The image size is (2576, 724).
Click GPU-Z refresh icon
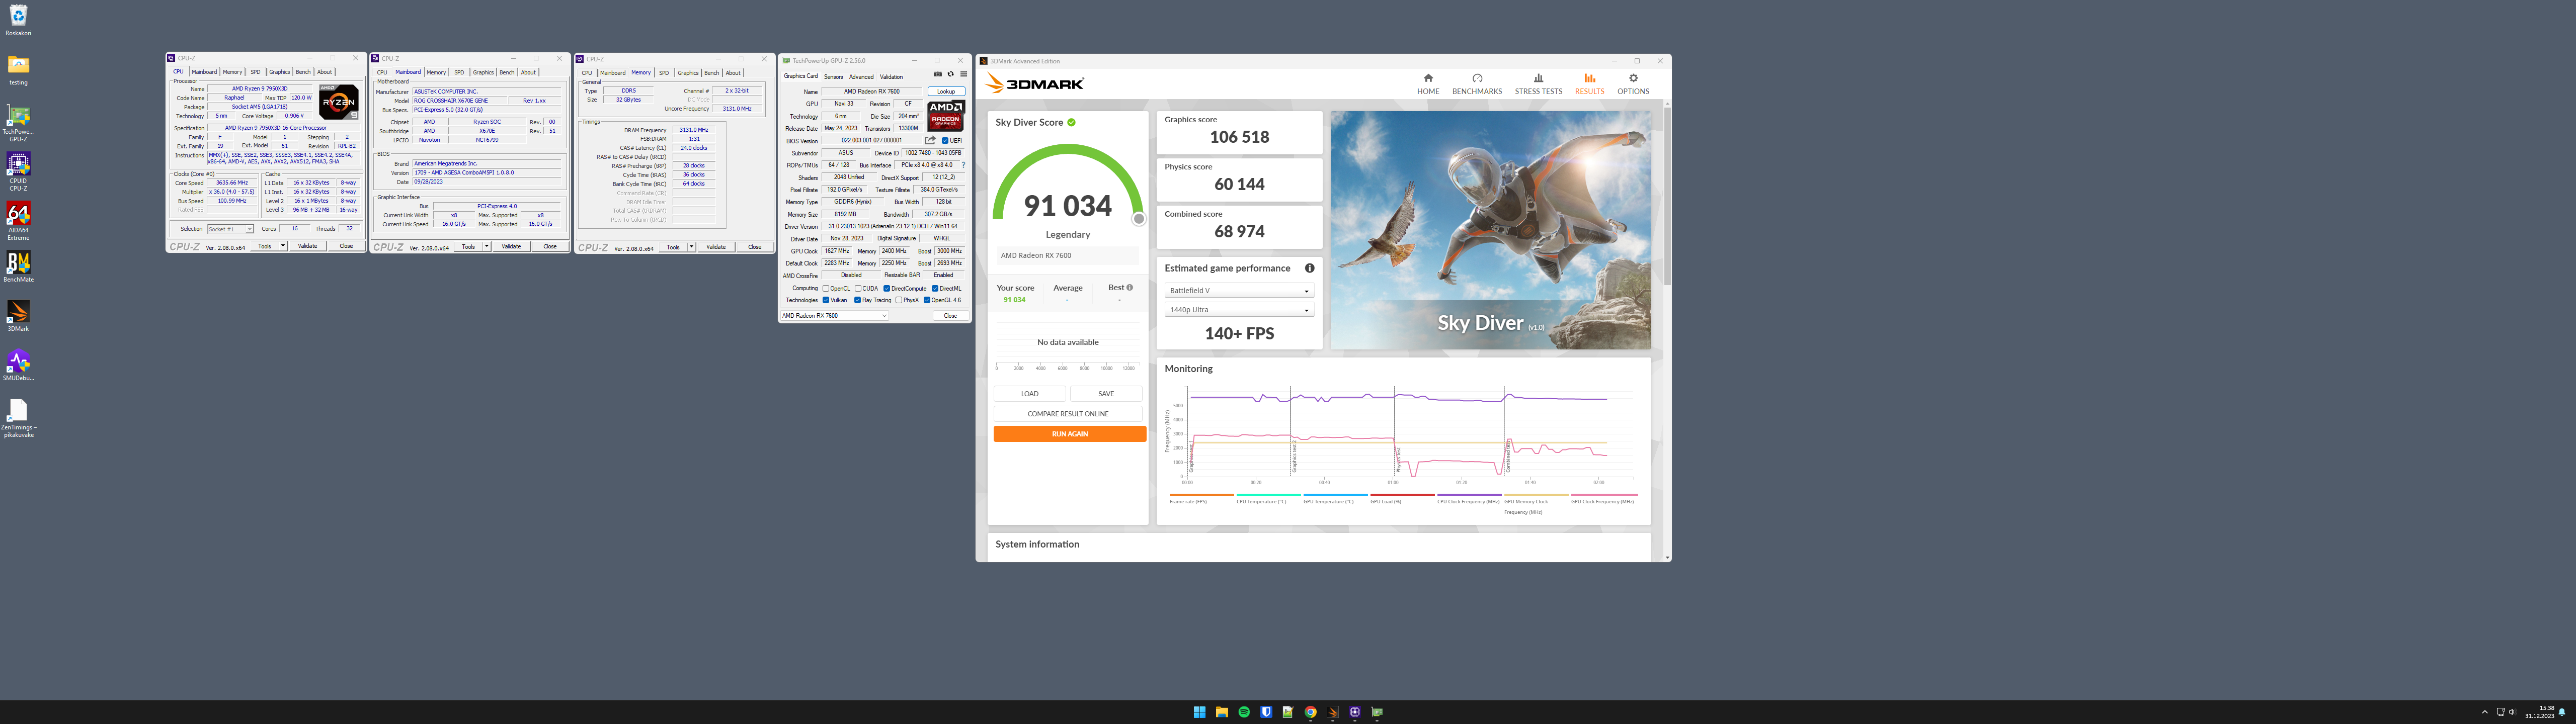(950, 74)
